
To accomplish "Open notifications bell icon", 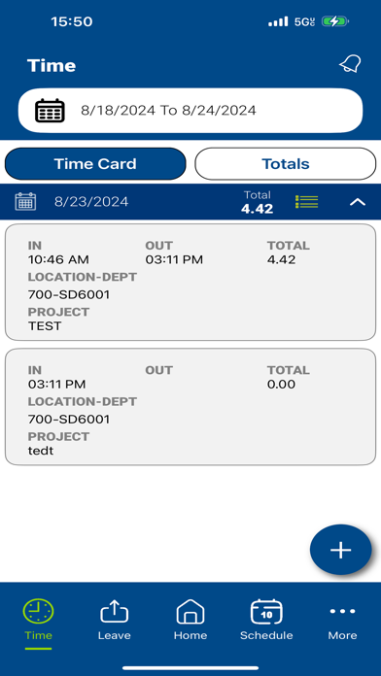I will tap(350, 64).
